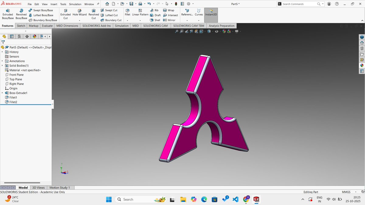
Task: Open Reference Geometry tools
Action: click(187, 12)
